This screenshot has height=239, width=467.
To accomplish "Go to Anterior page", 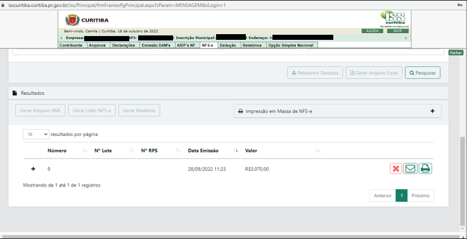I will [x=383, y=195].
